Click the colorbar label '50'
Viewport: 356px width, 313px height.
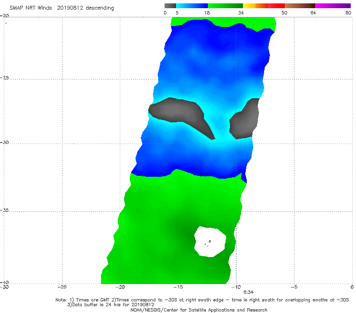coord(284,13)
